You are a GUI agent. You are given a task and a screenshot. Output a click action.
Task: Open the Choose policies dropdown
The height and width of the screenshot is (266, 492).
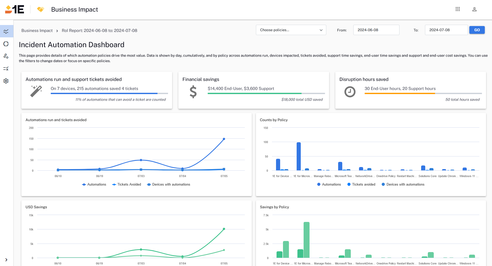[291, 30]
